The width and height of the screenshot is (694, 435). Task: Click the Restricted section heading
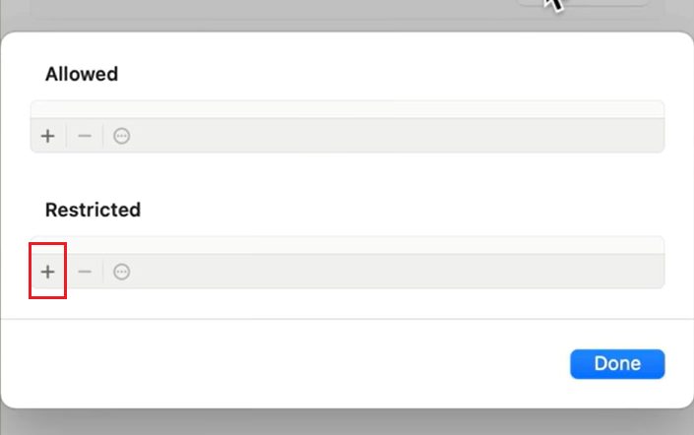(x=93, y=210)
